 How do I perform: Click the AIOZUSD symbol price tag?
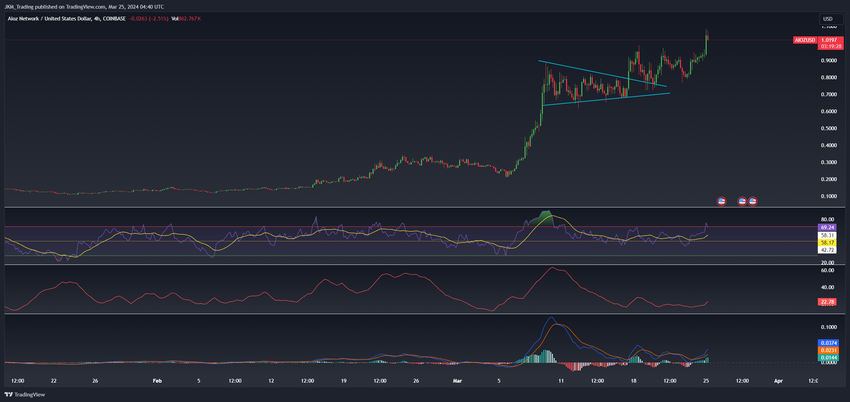point(805,40)
